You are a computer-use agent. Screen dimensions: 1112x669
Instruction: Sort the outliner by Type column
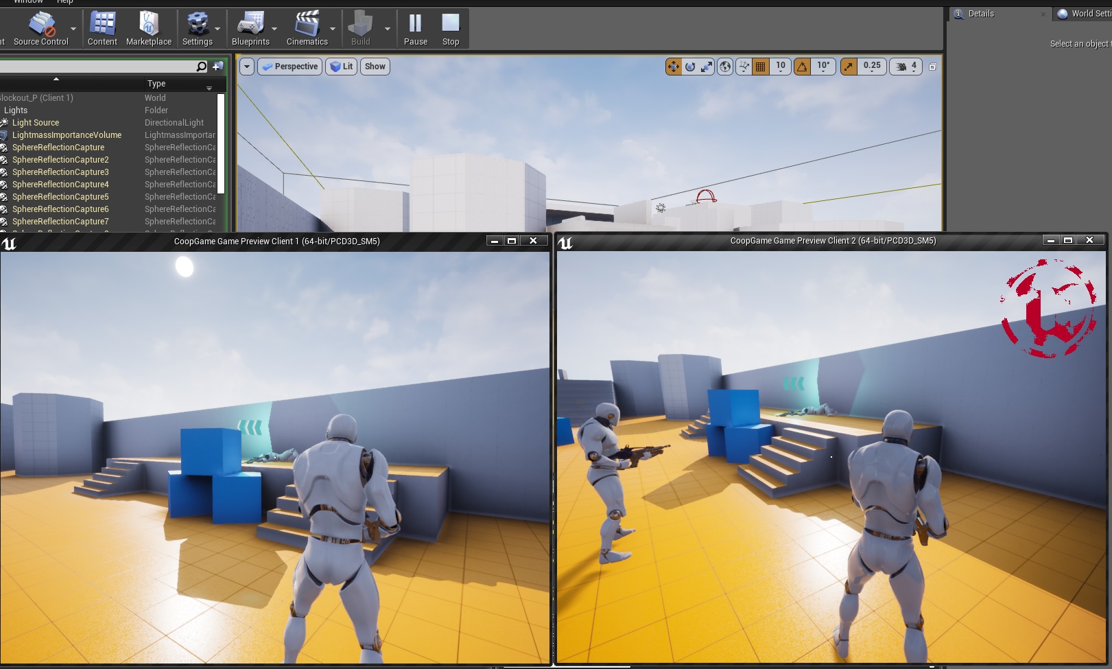tap(156, 84)
